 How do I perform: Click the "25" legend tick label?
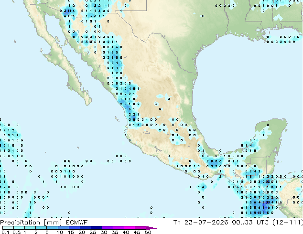pos(93,232)
